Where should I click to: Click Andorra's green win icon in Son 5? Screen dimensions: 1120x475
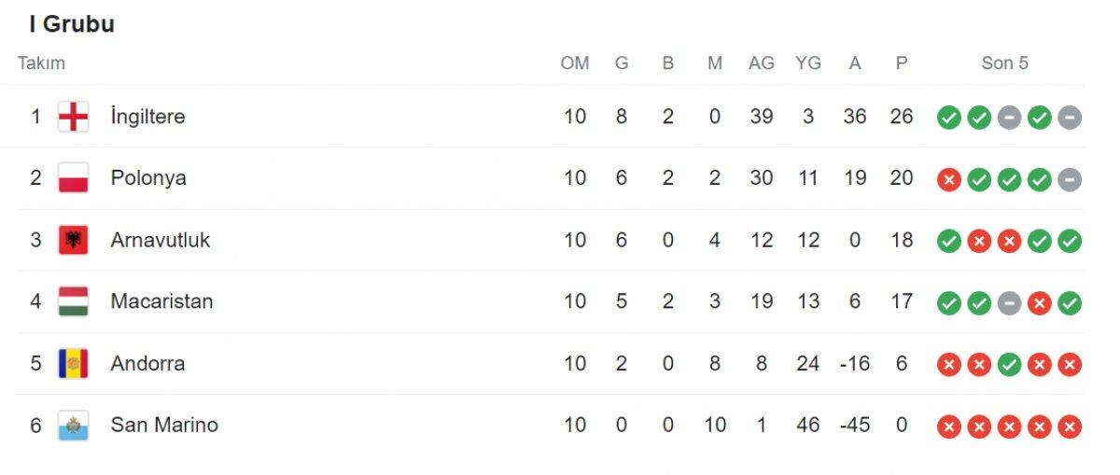point(1009,364)
